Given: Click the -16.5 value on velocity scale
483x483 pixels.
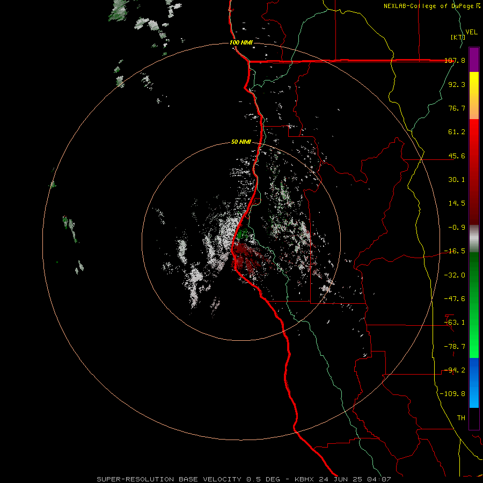Looking at the screenshot, I should pos(455,251).
